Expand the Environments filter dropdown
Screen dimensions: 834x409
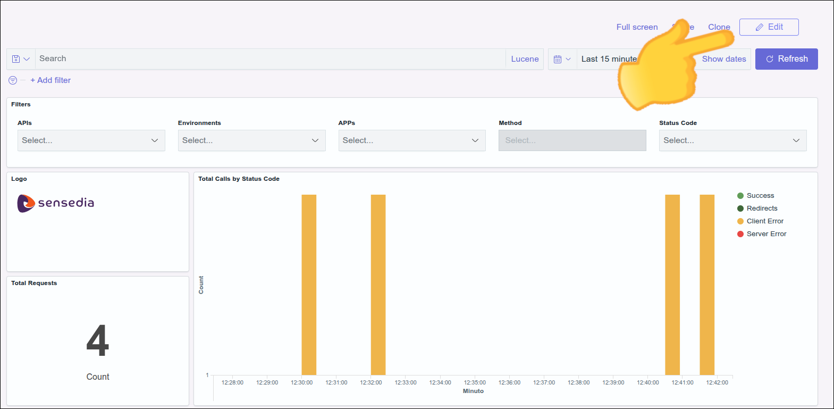(x=251, y=140)
